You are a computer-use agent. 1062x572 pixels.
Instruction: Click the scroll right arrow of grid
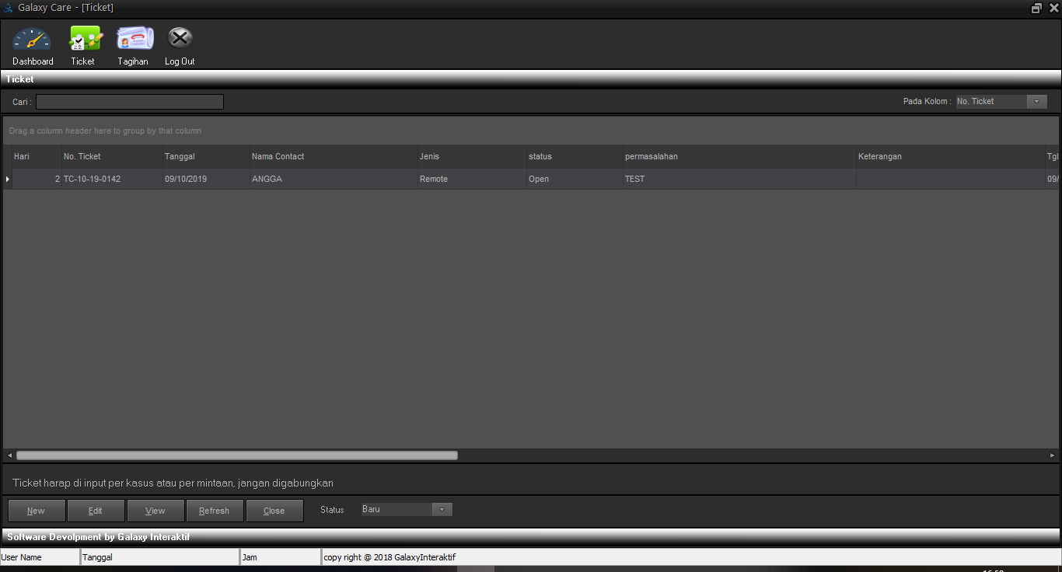[x=1052, y=455]
